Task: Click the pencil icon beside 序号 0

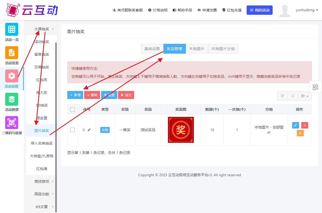Action: [x=89, y=130]
